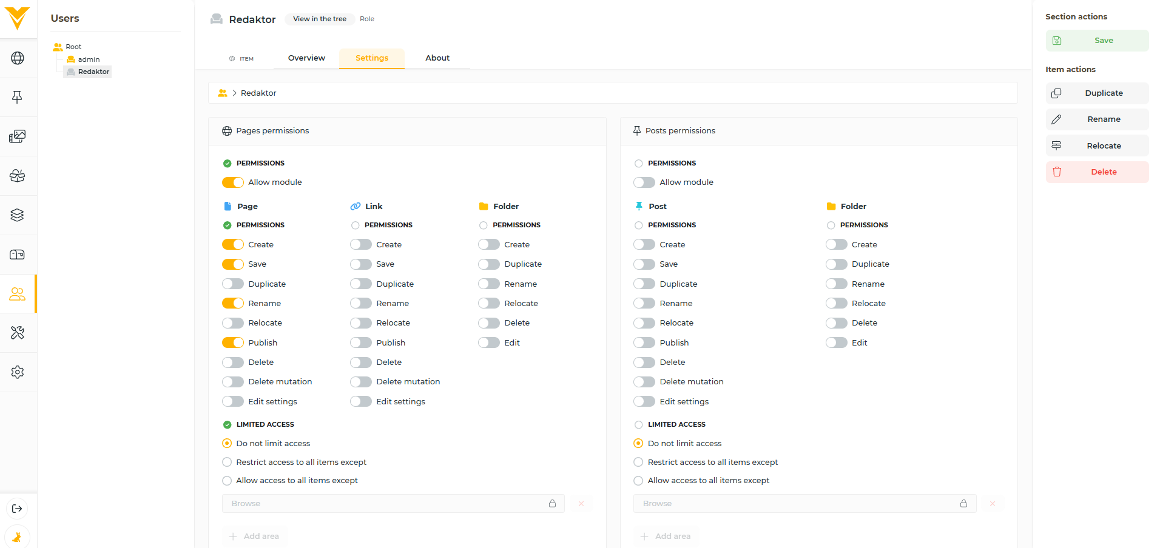The height and width of the screenshot is (548, 1160).
Task: Open the Pages globe icon in sidebar
Action: click(x=18, y=58)
